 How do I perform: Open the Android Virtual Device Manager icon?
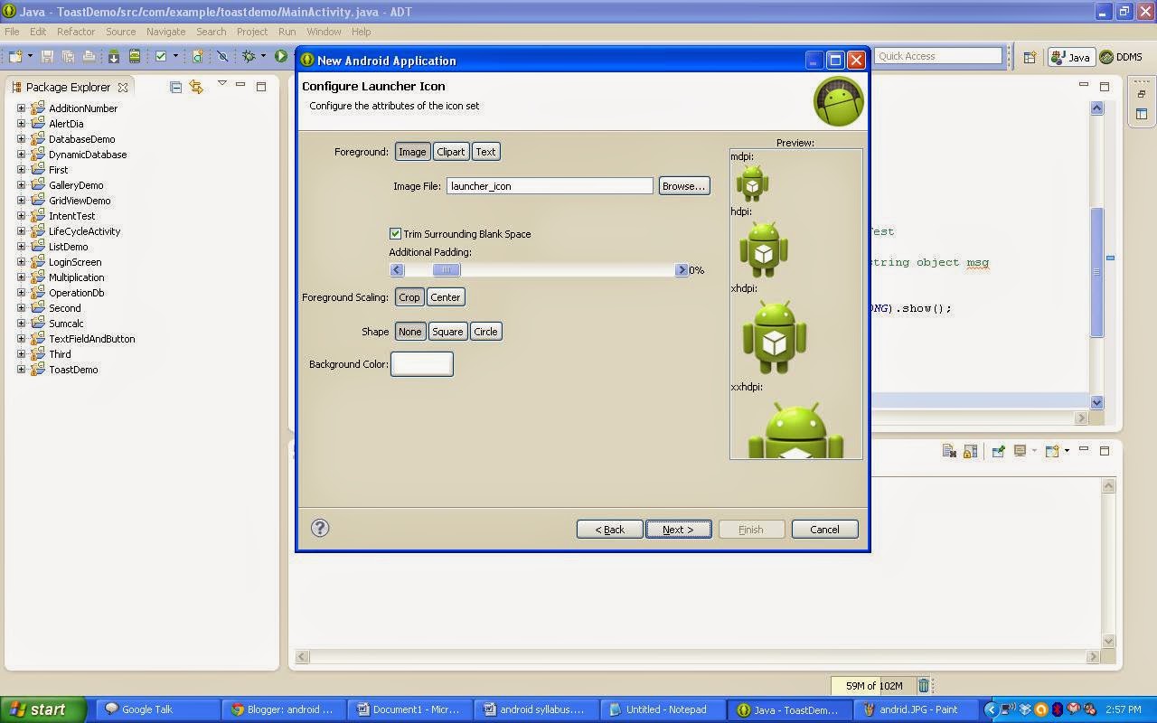pyautogui.click(x=135, y=56)
